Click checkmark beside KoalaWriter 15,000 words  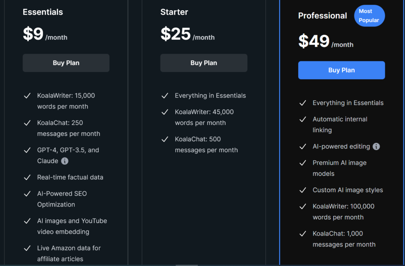pos(27,96)
